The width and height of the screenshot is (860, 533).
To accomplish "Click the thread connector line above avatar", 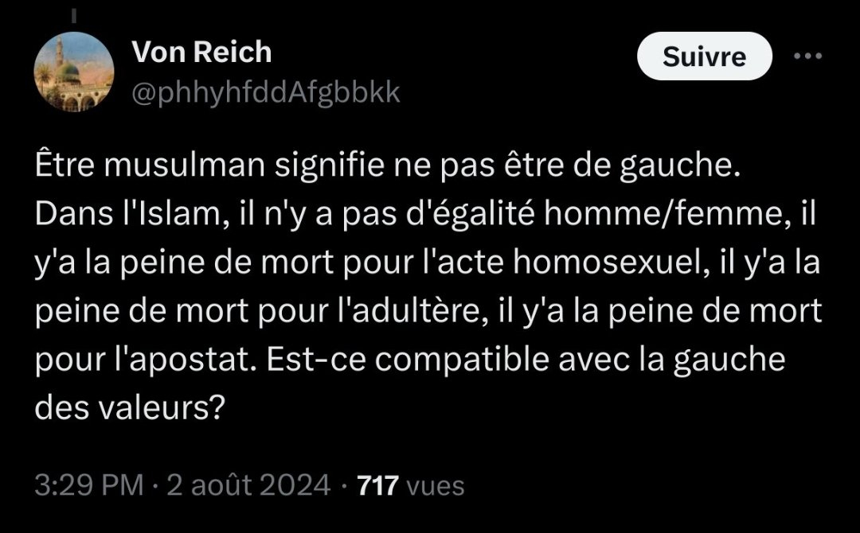I will pos(74,16).
